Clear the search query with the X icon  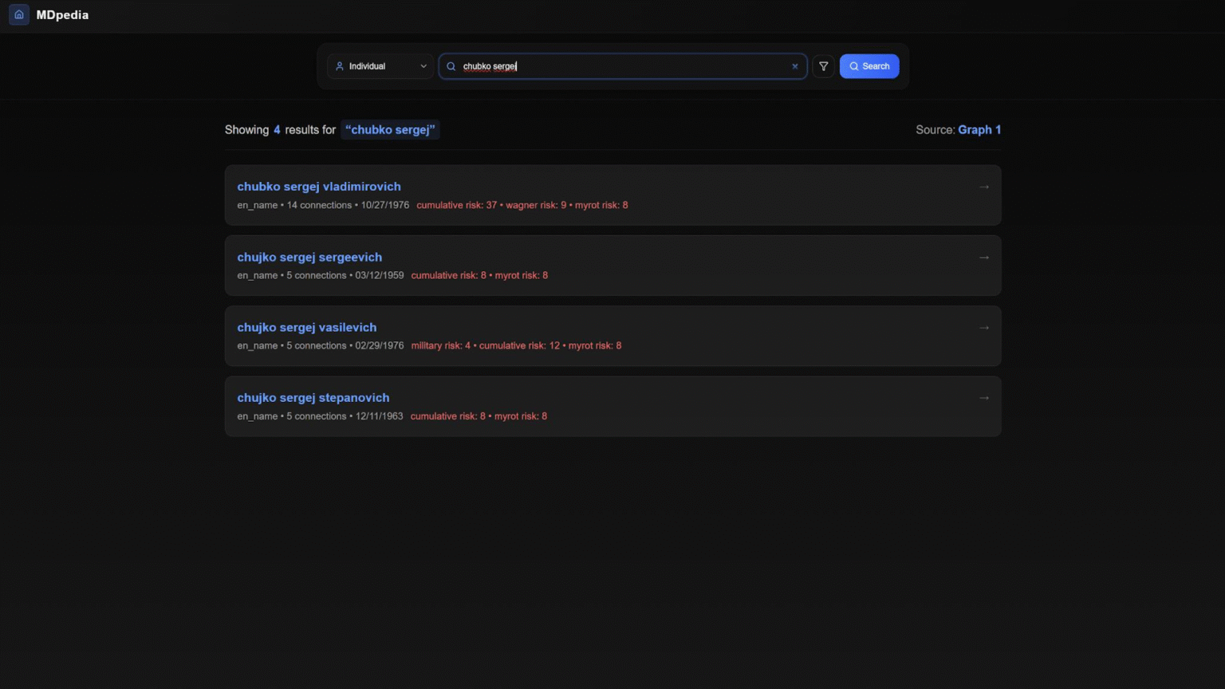tap(795, 66)
